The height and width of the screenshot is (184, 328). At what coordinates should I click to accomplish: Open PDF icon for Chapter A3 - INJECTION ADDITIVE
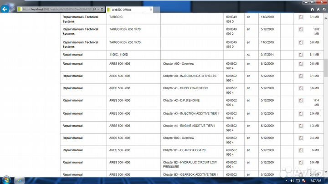point(301,113)
